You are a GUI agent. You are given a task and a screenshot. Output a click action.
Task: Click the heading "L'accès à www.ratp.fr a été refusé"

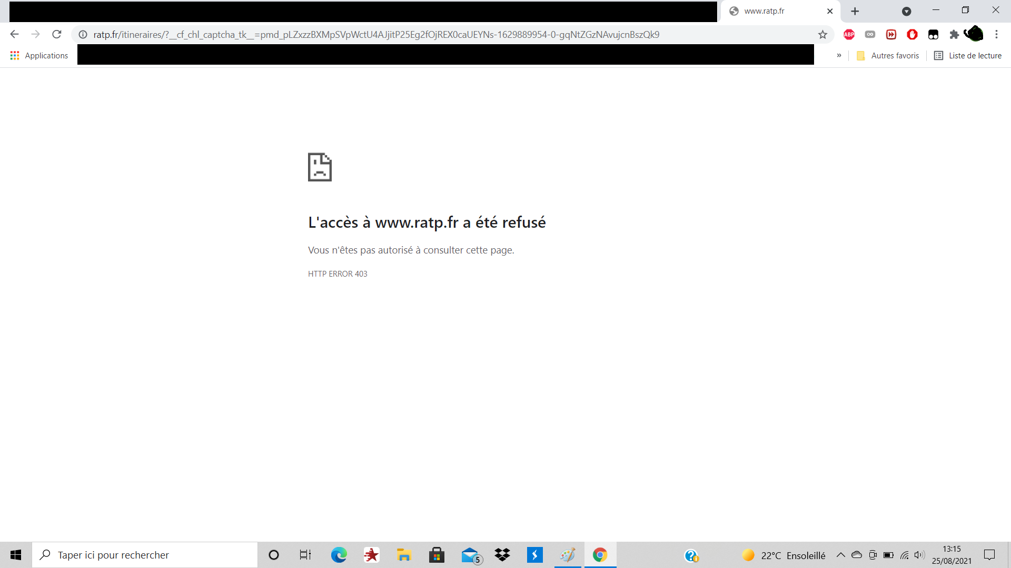(x=427, y=222)
